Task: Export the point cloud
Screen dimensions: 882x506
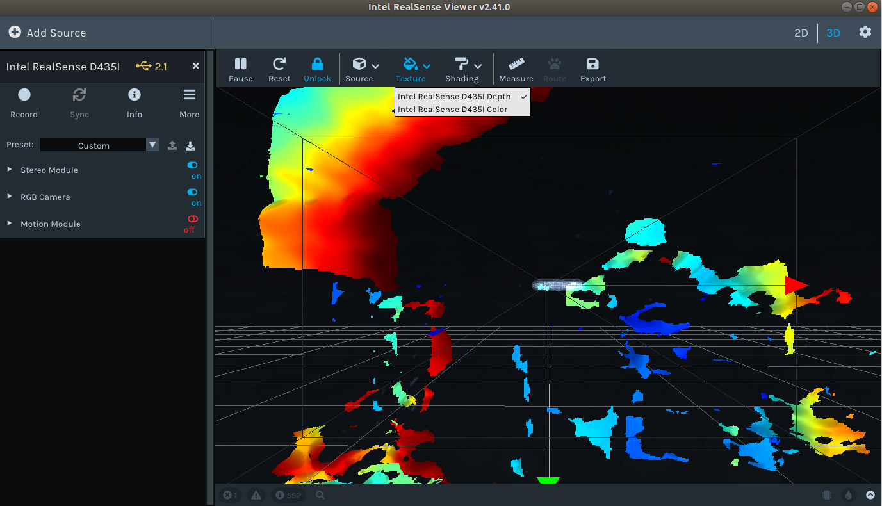Action: pyautogui.click(x=592, y=69)
